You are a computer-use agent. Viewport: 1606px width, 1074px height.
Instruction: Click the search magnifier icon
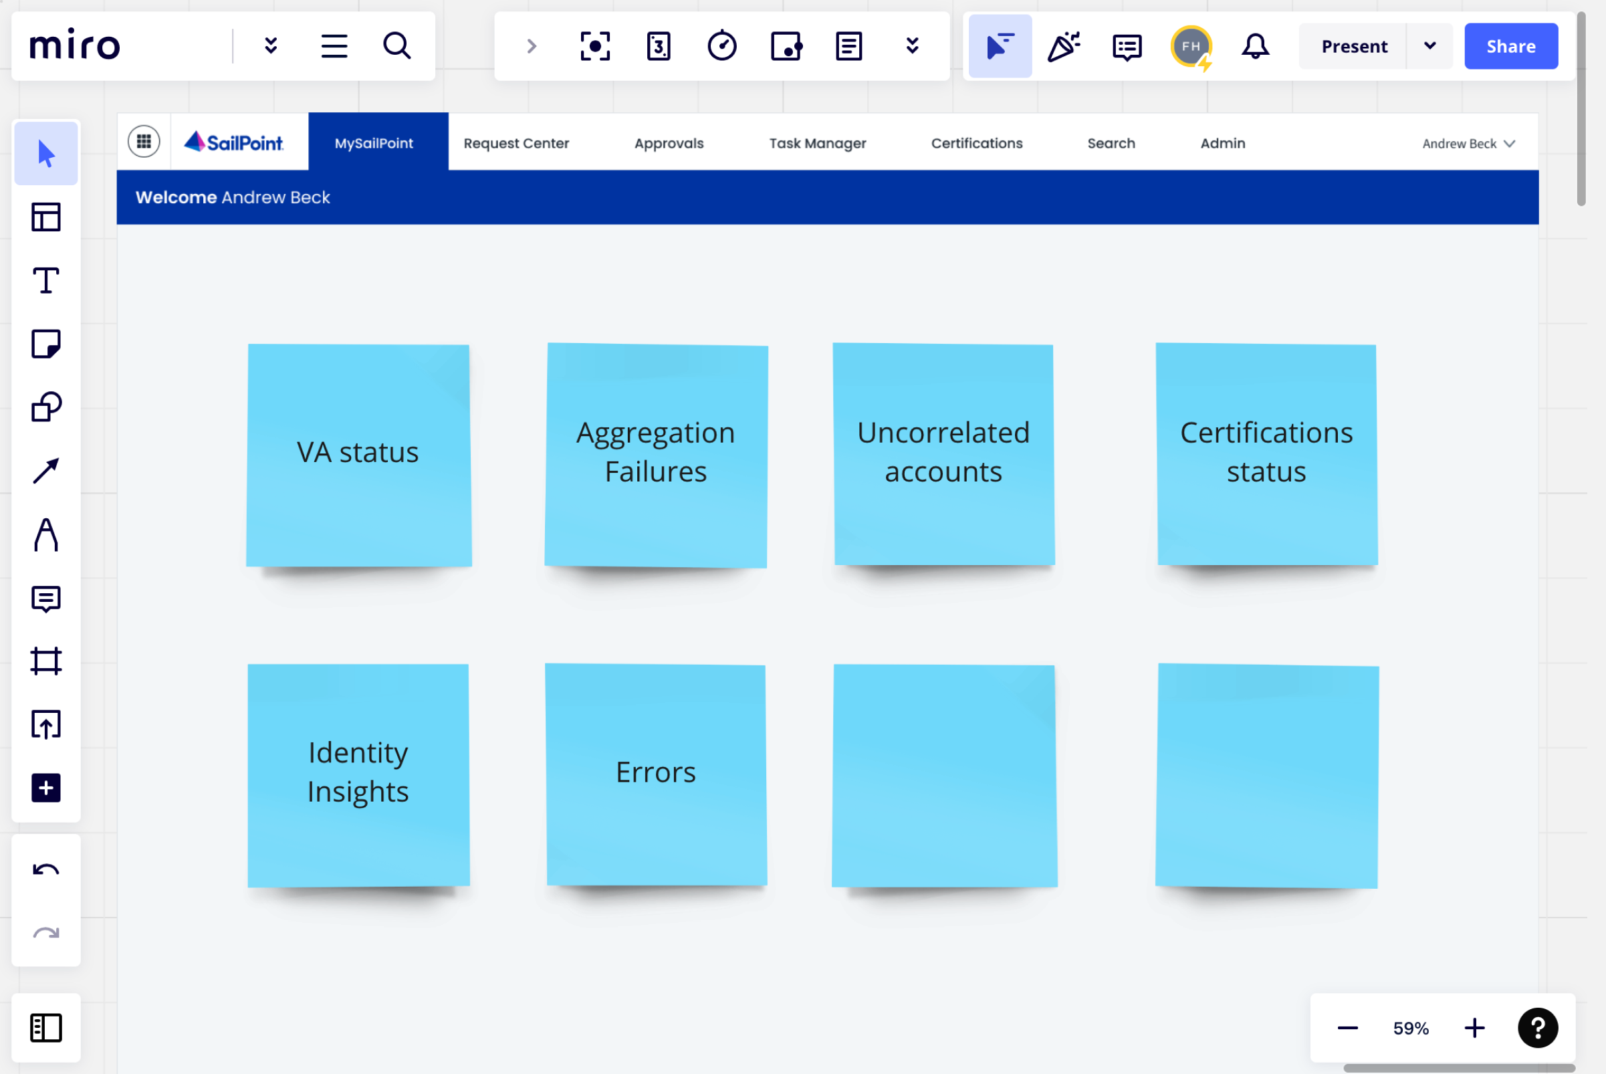(396, 46)
